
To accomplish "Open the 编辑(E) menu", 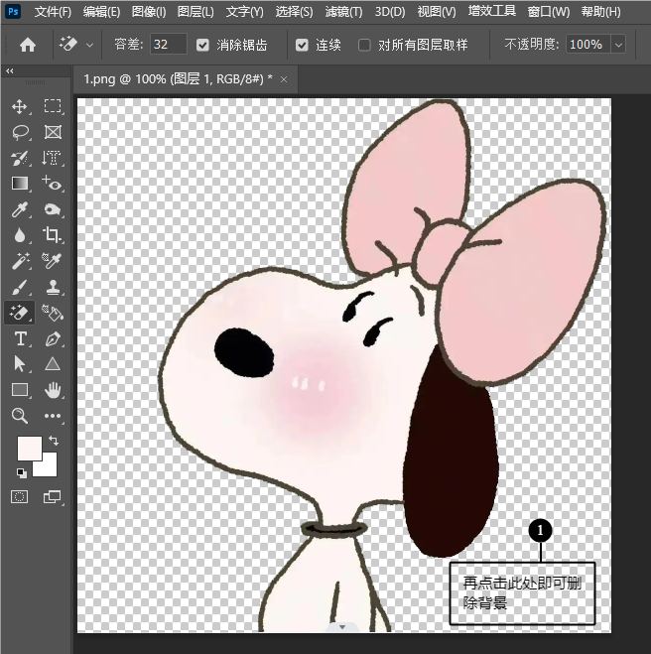I will pyautogui.click(x=101, y=12).
